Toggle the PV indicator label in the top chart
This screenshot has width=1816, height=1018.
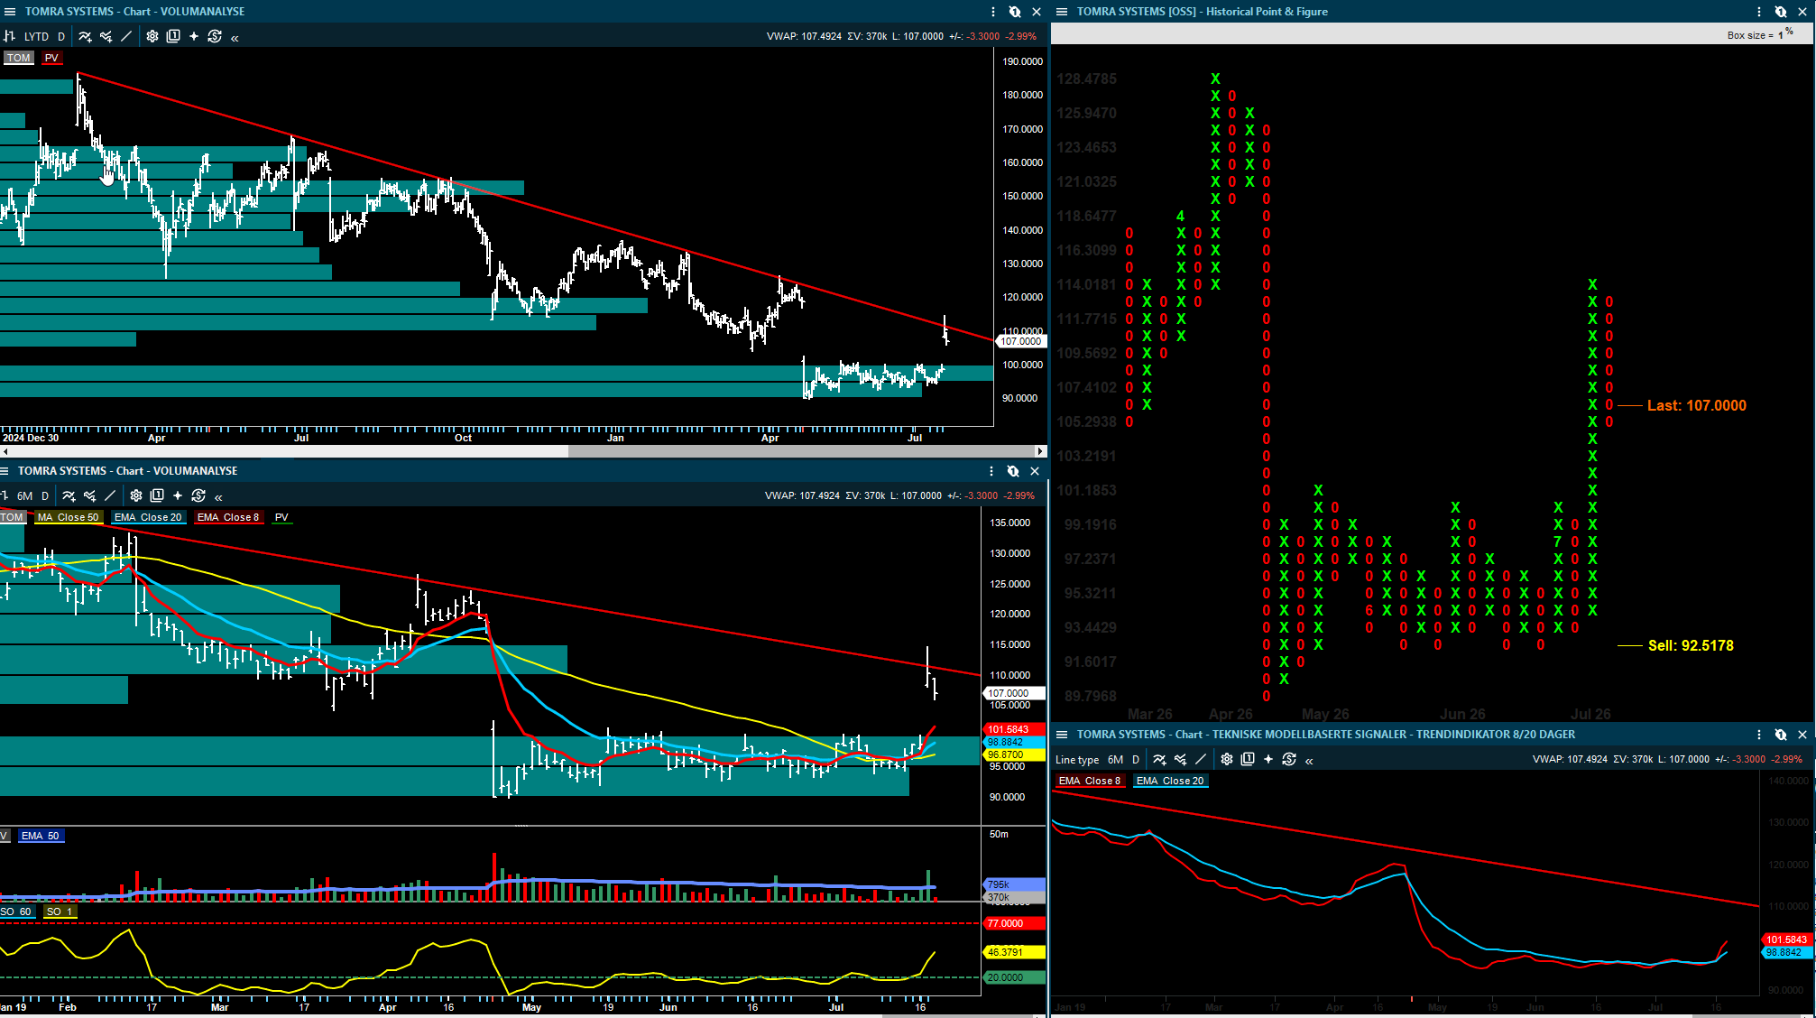click(x=51, y=58)
